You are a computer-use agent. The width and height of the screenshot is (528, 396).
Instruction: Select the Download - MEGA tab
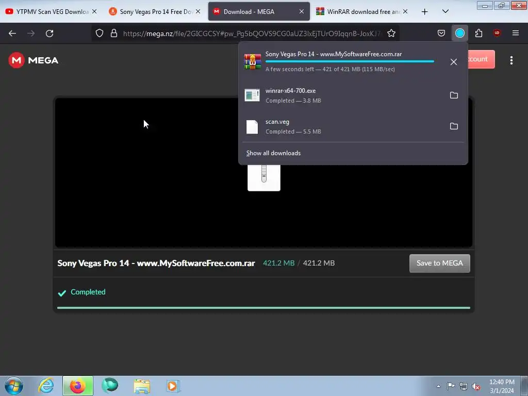point(254,11)
